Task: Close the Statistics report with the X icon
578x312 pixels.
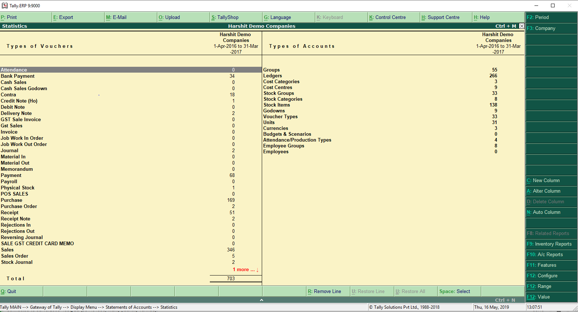Action: tap(522, 26)
